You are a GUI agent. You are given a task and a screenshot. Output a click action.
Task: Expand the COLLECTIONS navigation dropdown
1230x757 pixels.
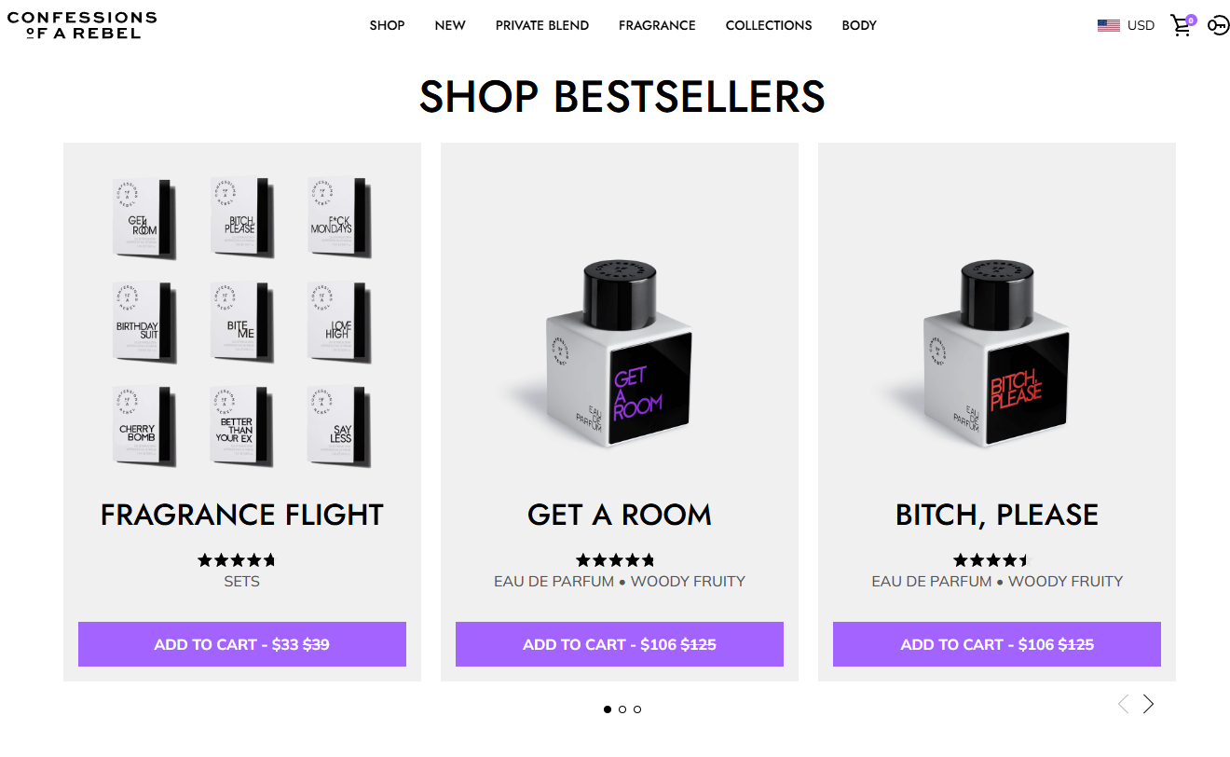pyautogui.click(x=768, y=25)
